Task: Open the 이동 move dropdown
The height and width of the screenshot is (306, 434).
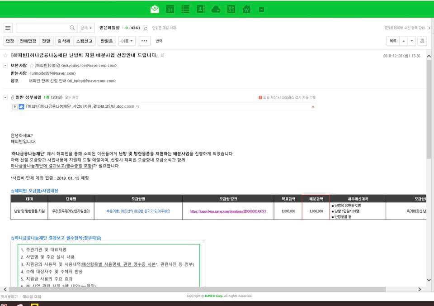Action: 127,41
